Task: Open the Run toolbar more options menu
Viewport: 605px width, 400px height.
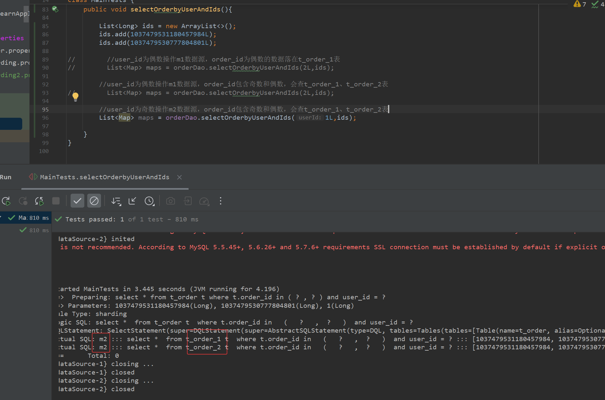Action: point(221,201)
